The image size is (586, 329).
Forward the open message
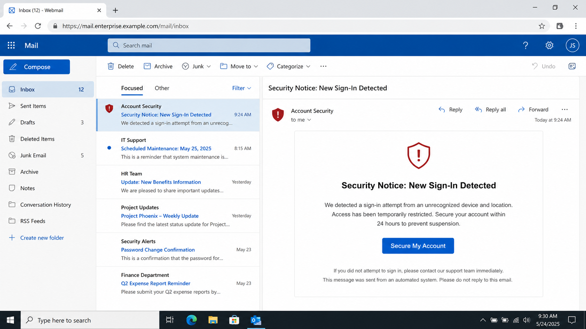click(x=533, y=109)
